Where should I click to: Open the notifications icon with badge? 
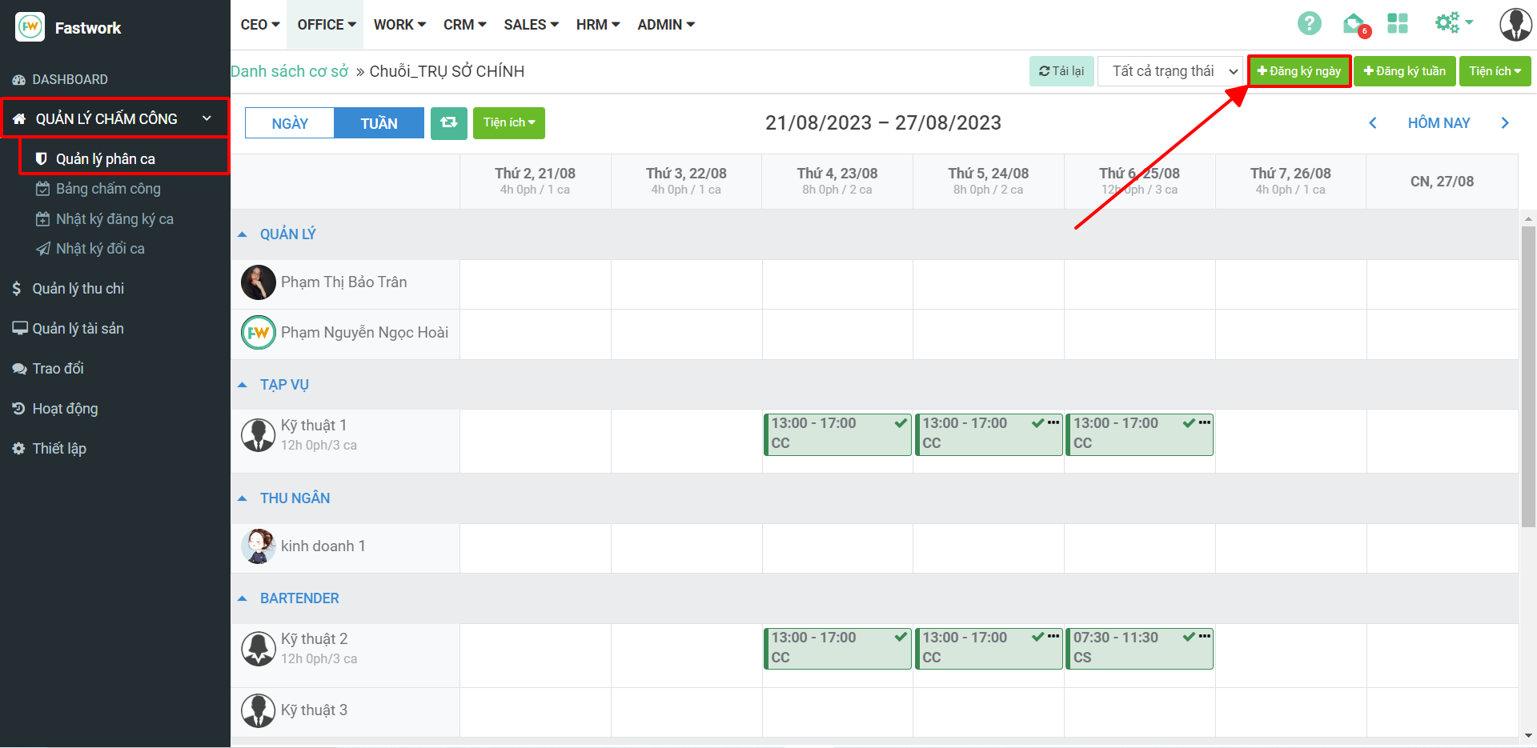1354,24
